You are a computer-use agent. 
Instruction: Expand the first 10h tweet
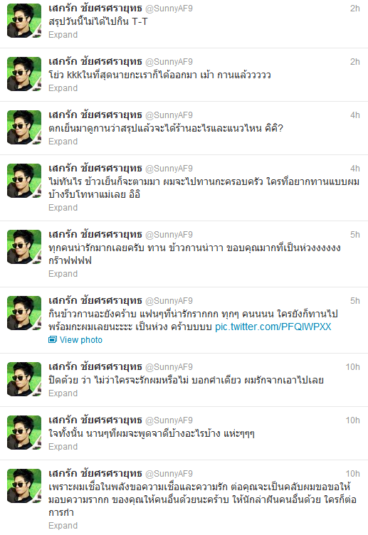pos(63,393)
